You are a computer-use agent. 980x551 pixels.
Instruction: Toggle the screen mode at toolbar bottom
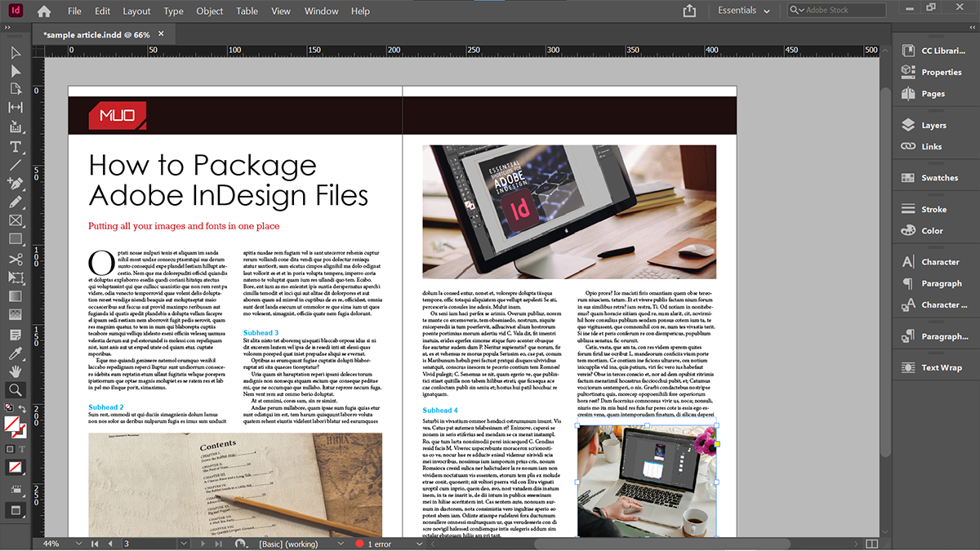pos(14,510)
